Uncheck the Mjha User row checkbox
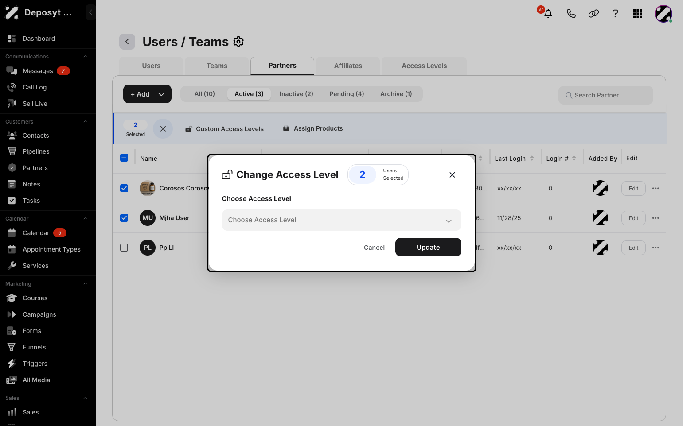683x426 pixels. tap(124, 218)
